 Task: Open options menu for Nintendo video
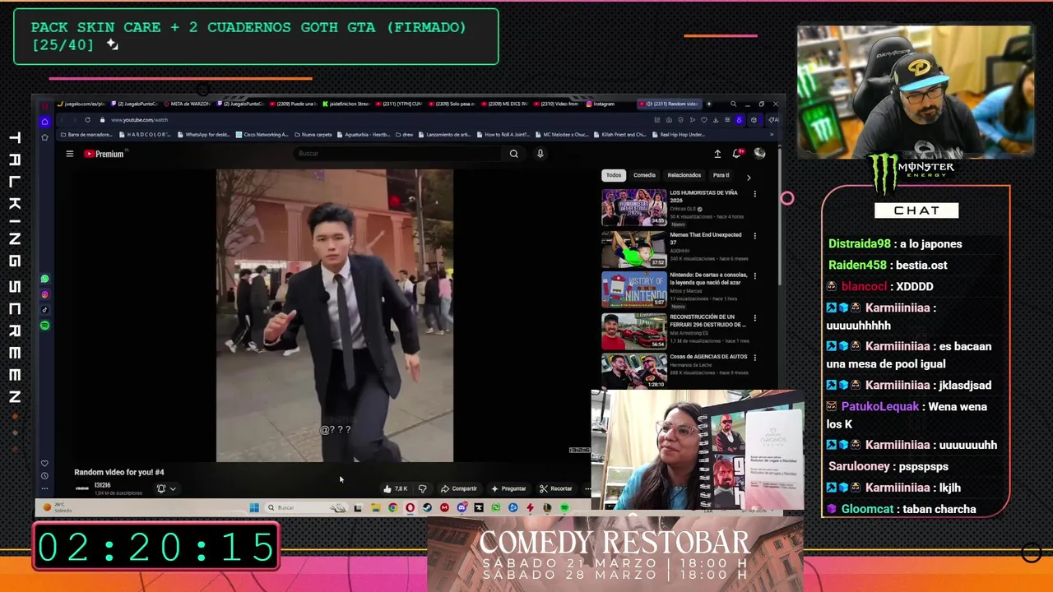pyautogui.click(x=754, y=276)
